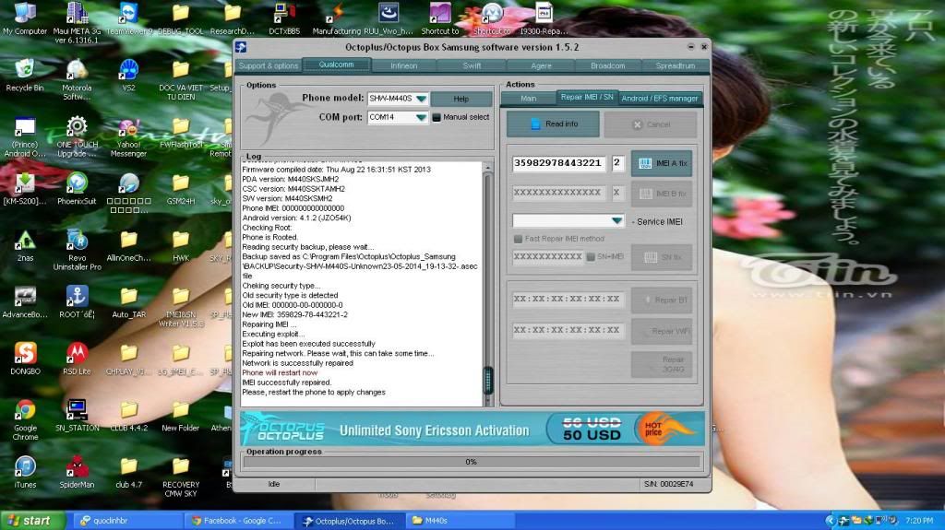Launch TeamViewer 9 desktop shortcut
Screen dimensions: 945x530
[x=128, y=18]
